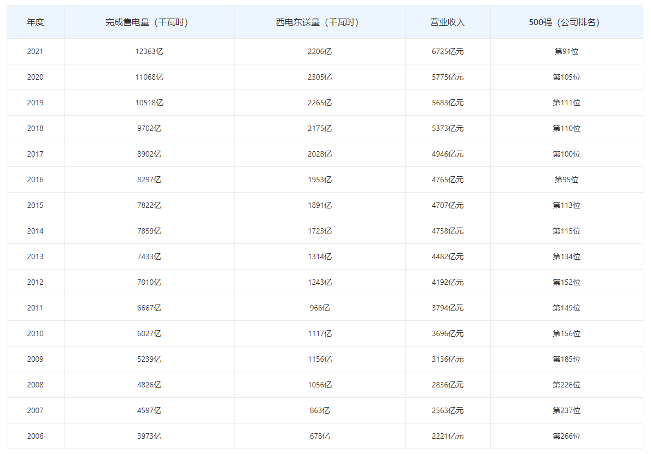Select the year cell 2013

pos(36,257)
